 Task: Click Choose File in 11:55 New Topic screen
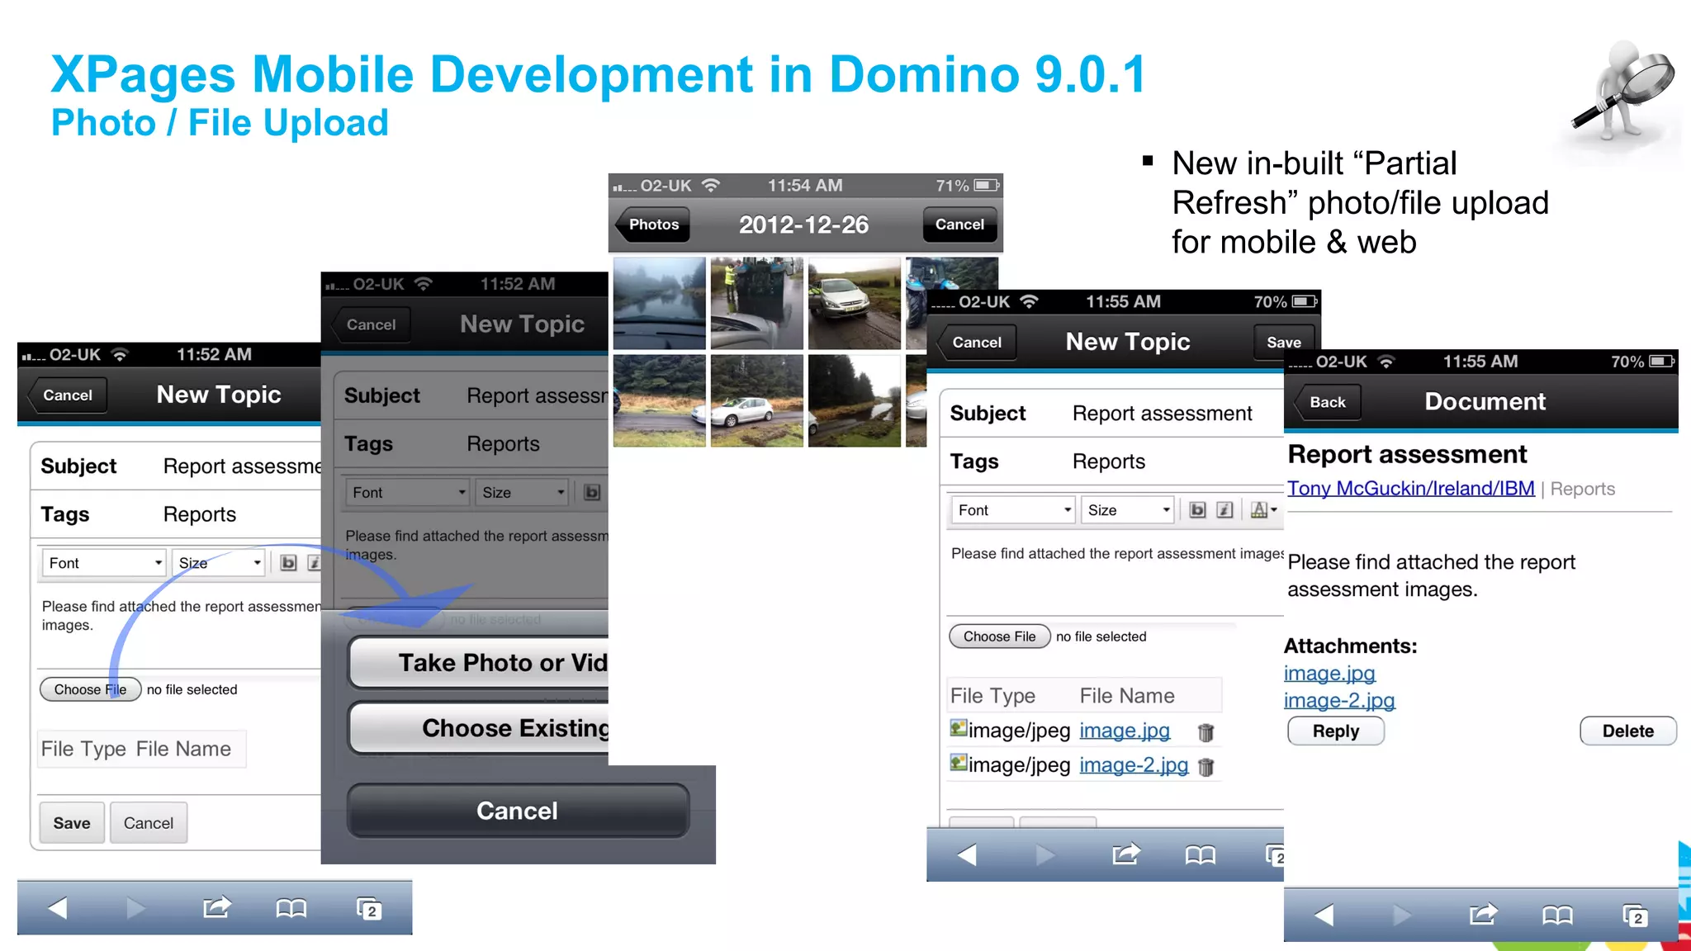(x=999, y=636)
